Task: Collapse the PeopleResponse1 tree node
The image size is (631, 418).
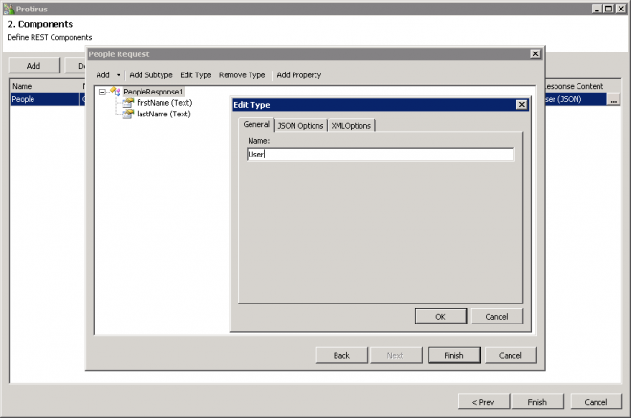Action: 102,92
